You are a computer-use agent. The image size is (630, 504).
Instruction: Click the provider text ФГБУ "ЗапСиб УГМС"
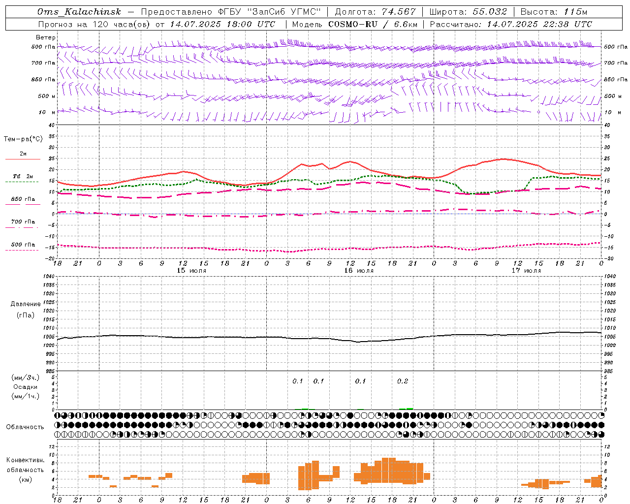click(270, 12)
